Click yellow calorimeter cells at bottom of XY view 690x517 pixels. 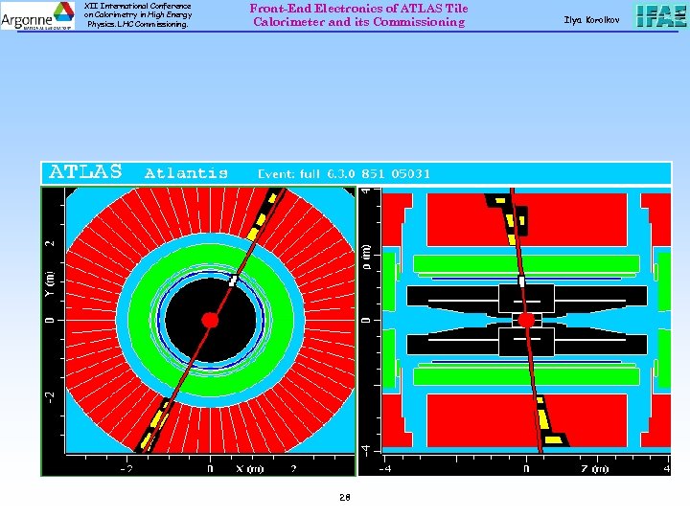155,425
